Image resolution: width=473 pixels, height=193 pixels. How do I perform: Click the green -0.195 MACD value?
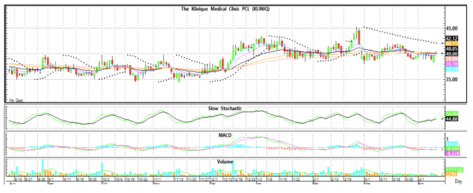pos(452,149)
